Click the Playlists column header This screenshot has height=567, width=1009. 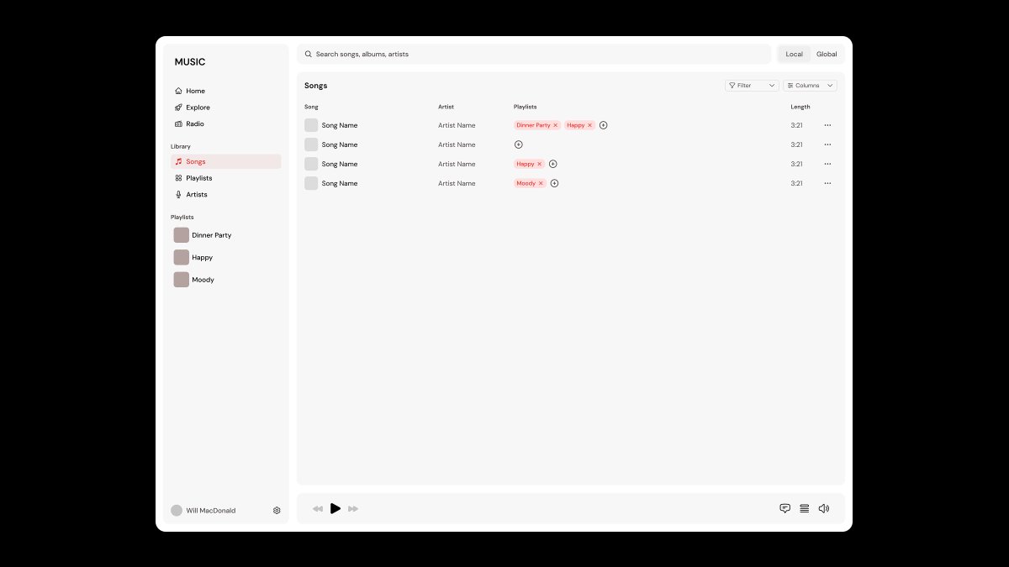[x=525, y=107]
